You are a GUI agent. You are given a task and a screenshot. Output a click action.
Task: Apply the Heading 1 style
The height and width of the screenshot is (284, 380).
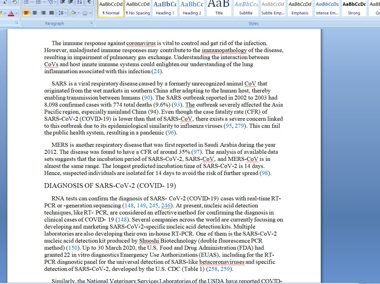click(165, 8)
